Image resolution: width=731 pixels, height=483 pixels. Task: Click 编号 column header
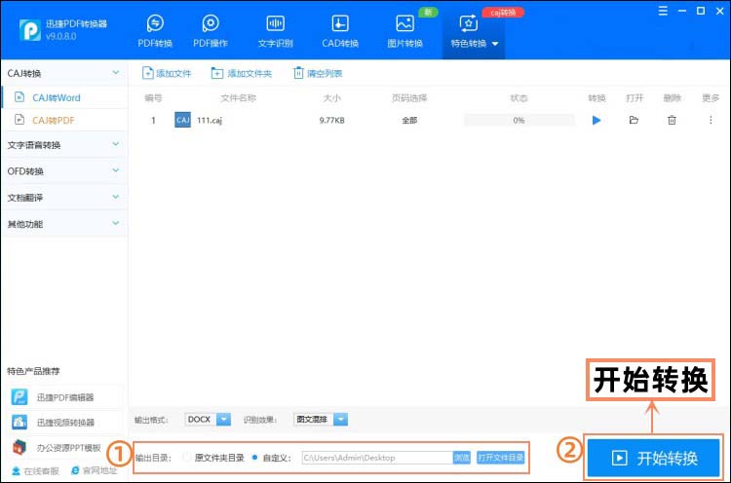click(153, 97)
